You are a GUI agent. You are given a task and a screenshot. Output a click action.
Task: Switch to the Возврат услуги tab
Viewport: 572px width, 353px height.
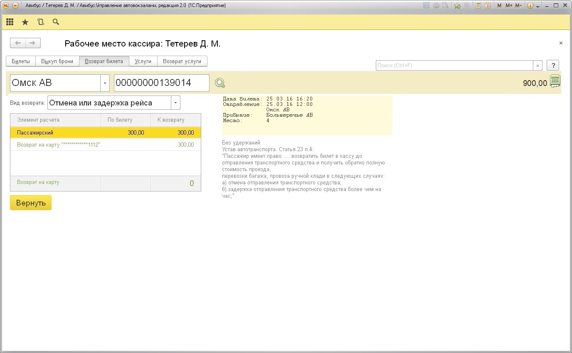point(182,61)
